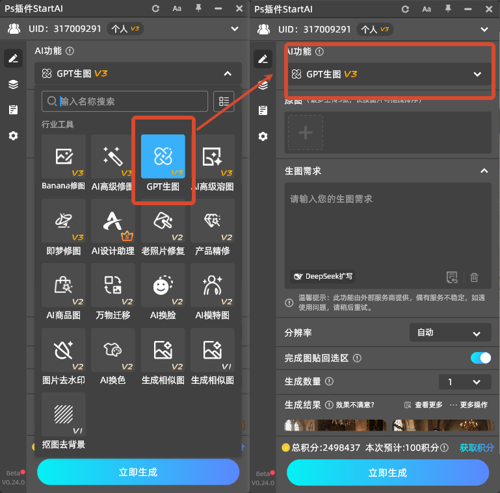Select the AI高级修图 tool icon

tap(113, 157)
